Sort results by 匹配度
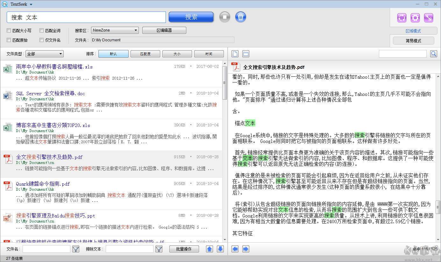Screen dimensions: 441x262 (145, 54)
